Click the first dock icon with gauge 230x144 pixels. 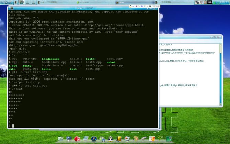pyautogui.click(x=60, y=139)
